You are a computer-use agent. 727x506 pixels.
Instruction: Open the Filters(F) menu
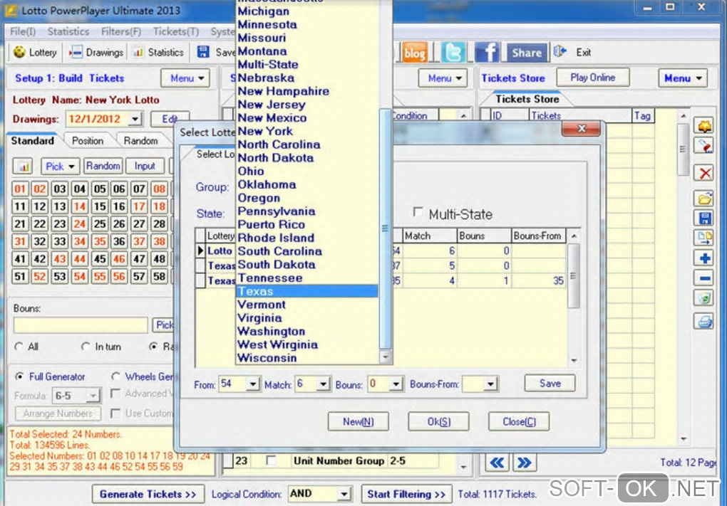[x=121, y=31]
